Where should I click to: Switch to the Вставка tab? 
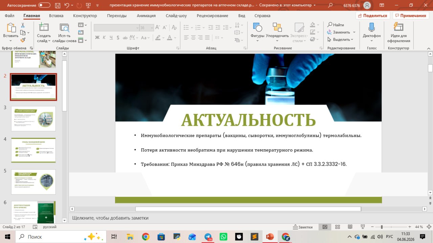point(56,16)
